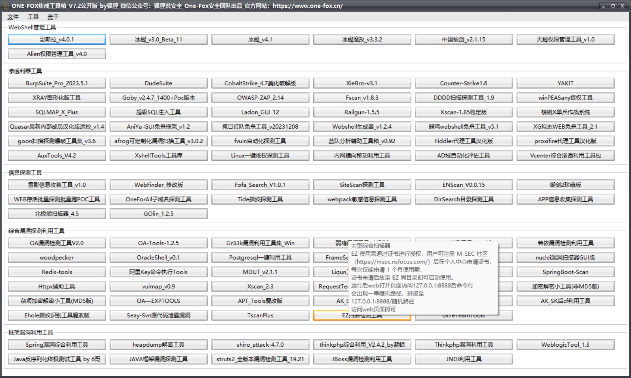
Task: Open SQLMAP_X_Plus
Action: pyautogui.click(x=57, y=112)
